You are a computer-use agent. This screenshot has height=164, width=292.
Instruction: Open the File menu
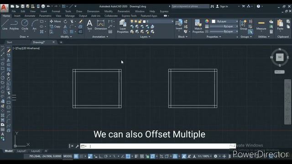click(14, 11)
